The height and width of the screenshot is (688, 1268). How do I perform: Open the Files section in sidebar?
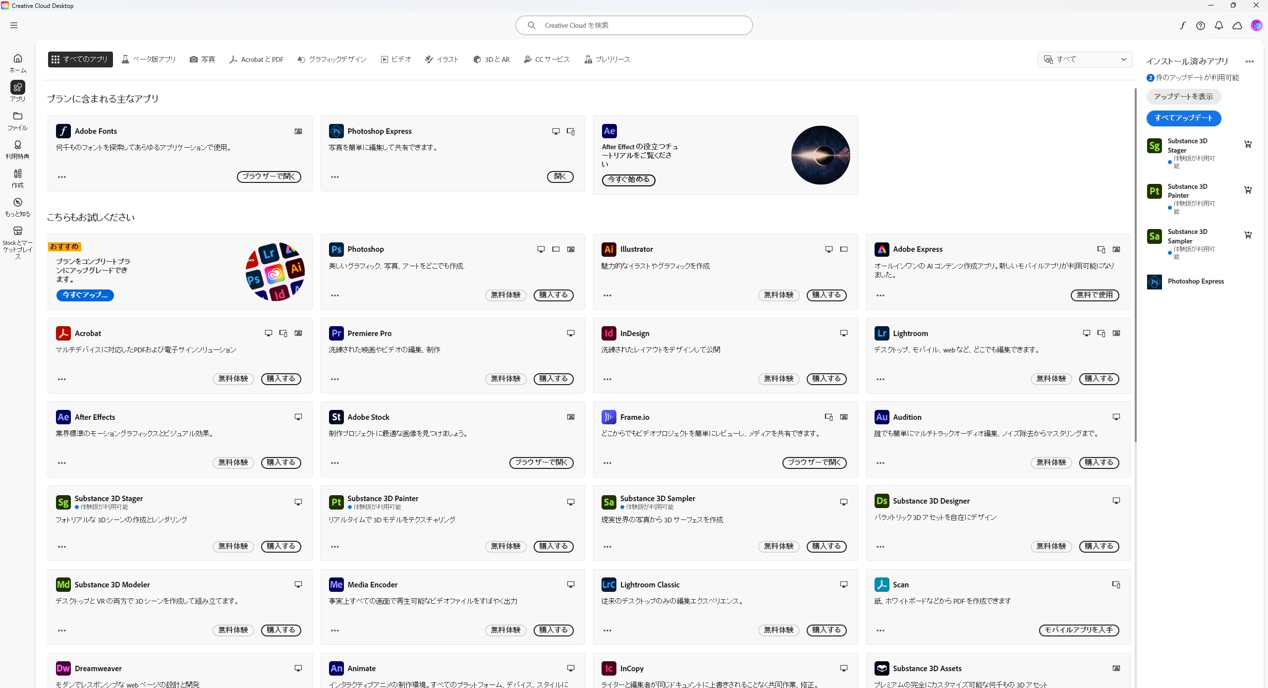17,120
